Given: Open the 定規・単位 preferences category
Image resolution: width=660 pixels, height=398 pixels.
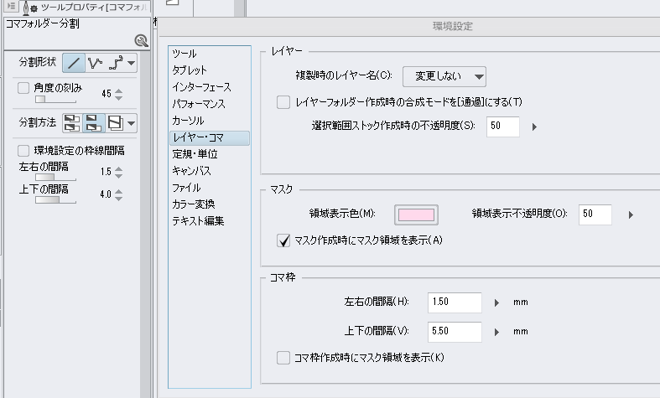Looking at the screenshot, I should [195, 154].
